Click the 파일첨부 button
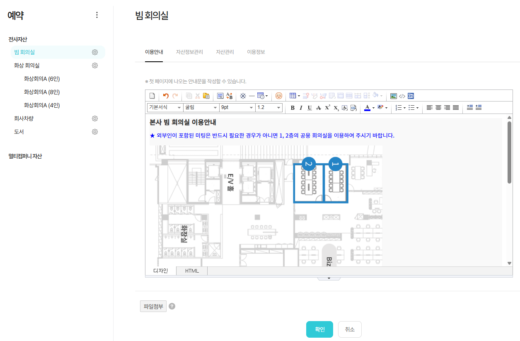Viewport: 520px width, 341px height. pos(153,307)
